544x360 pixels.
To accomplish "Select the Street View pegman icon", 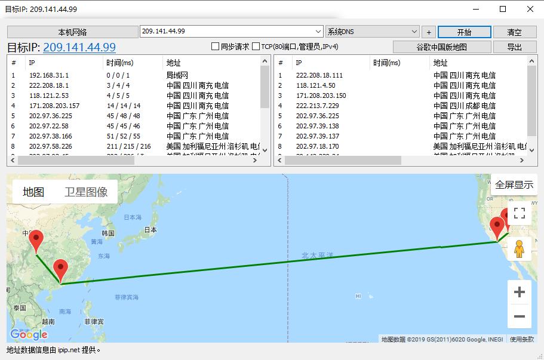I will coord(519,248).
